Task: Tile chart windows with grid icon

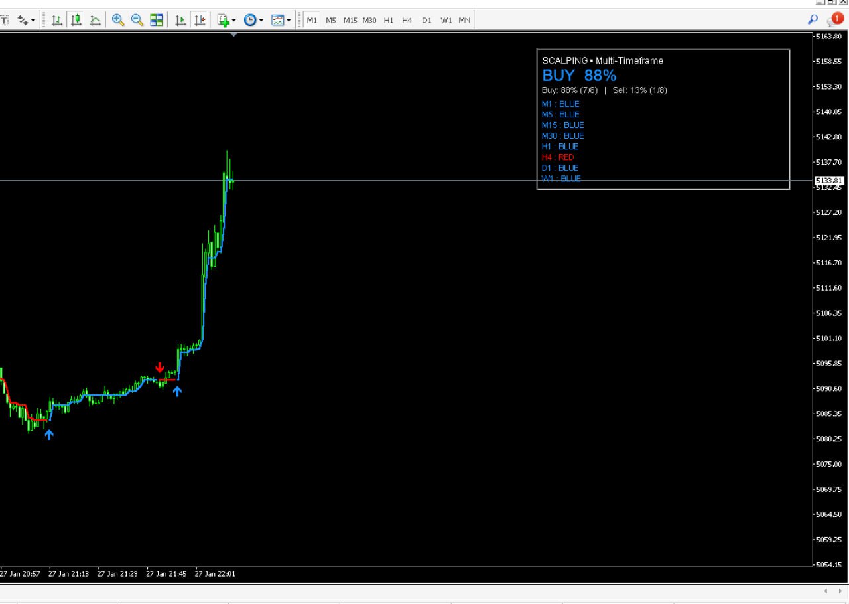Action: 157,20
